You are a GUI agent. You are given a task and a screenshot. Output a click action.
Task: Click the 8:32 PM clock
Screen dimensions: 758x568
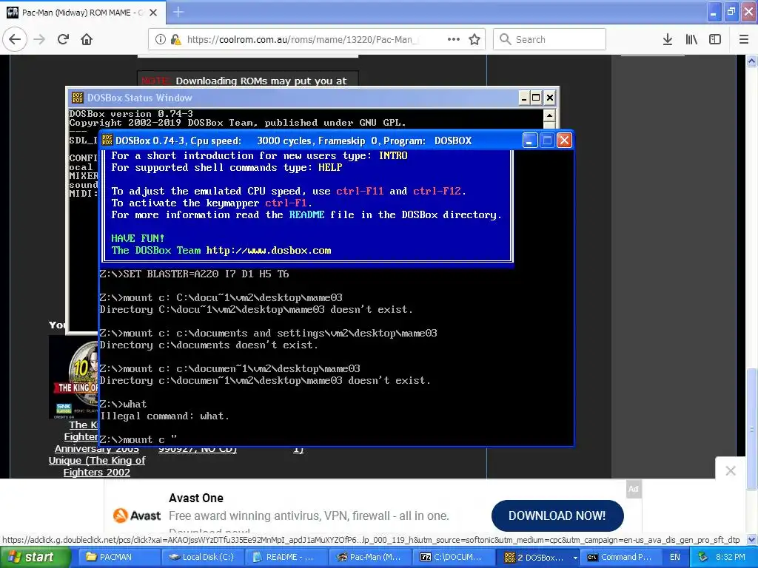pyautogui.click(x=731, y=557)
